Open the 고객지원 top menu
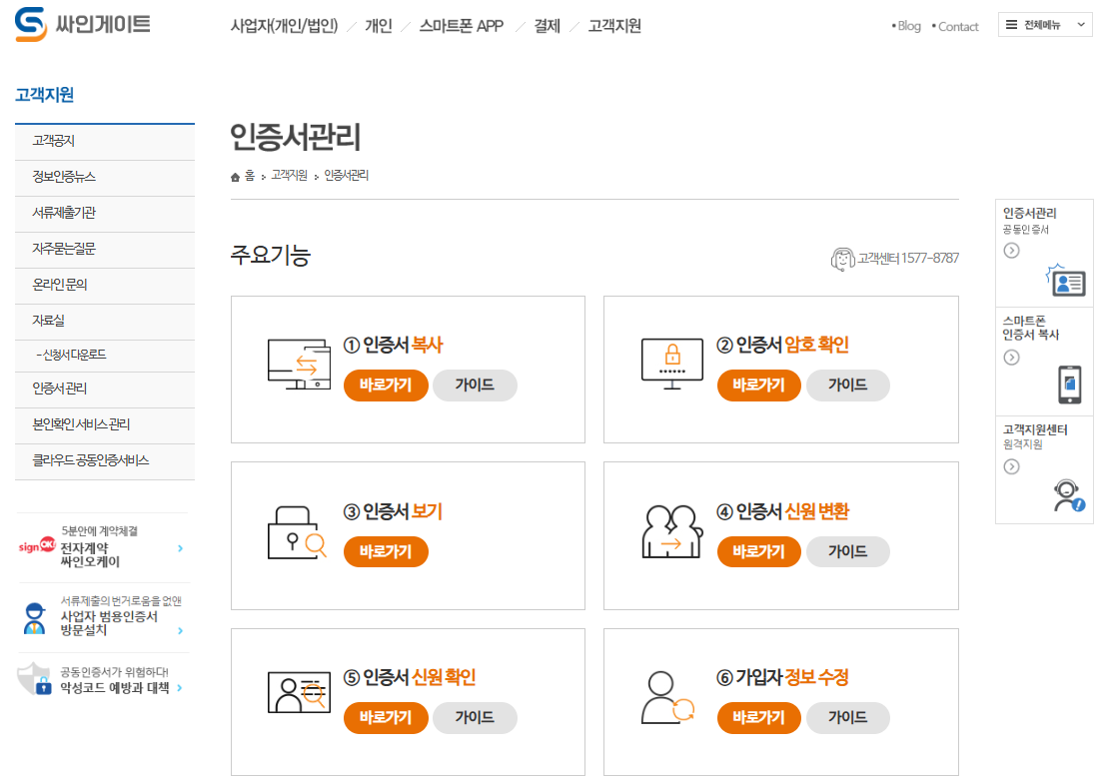This screenshot has width=1118, height=781. tap(613, 26)
